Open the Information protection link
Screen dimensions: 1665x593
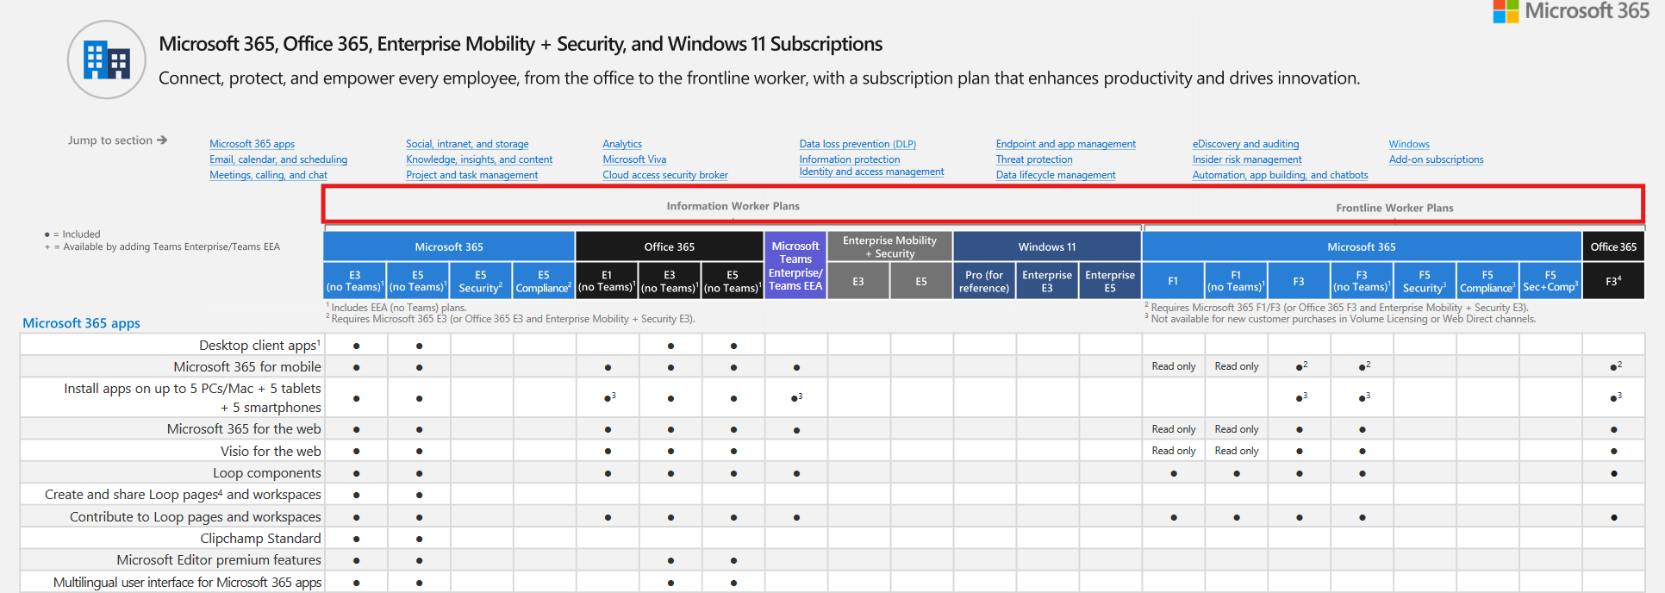pyautogui.click(x=850, y=159)
